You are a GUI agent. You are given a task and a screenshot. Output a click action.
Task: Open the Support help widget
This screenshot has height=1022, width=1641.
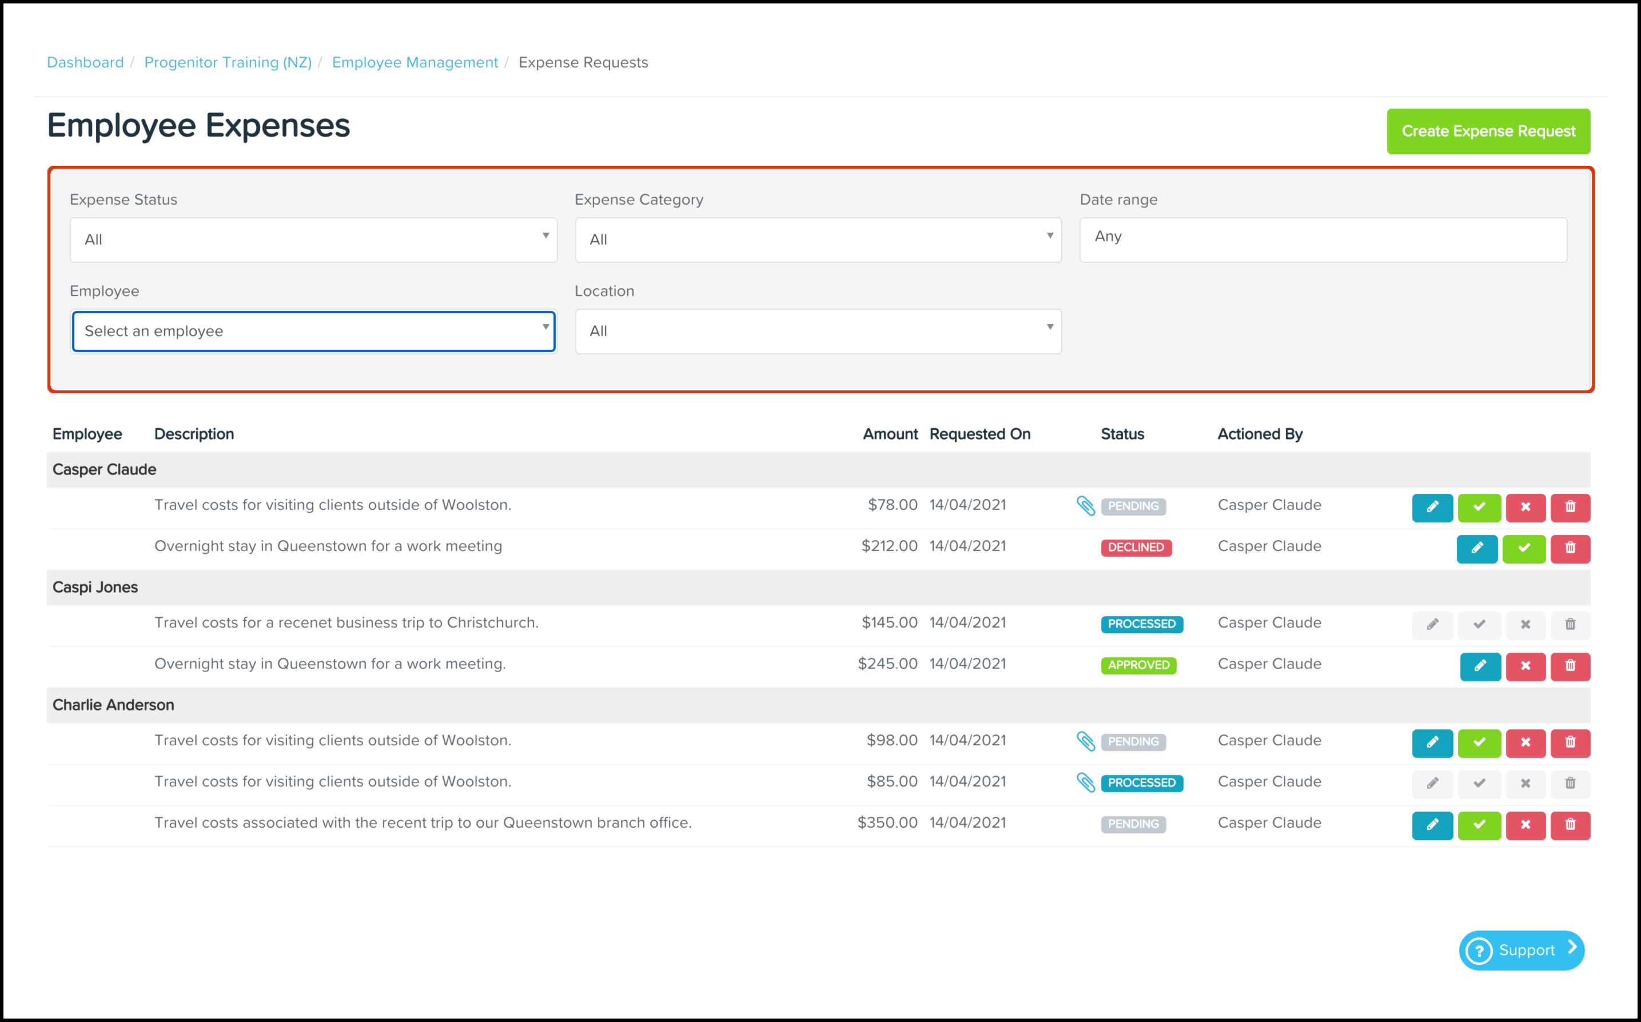click(1521, 949)
